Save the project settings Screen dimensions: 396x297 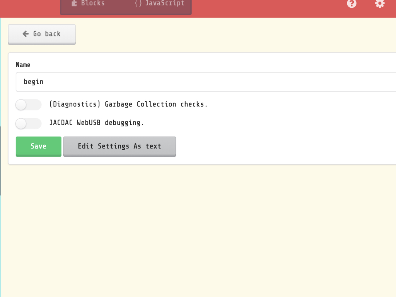38,147
